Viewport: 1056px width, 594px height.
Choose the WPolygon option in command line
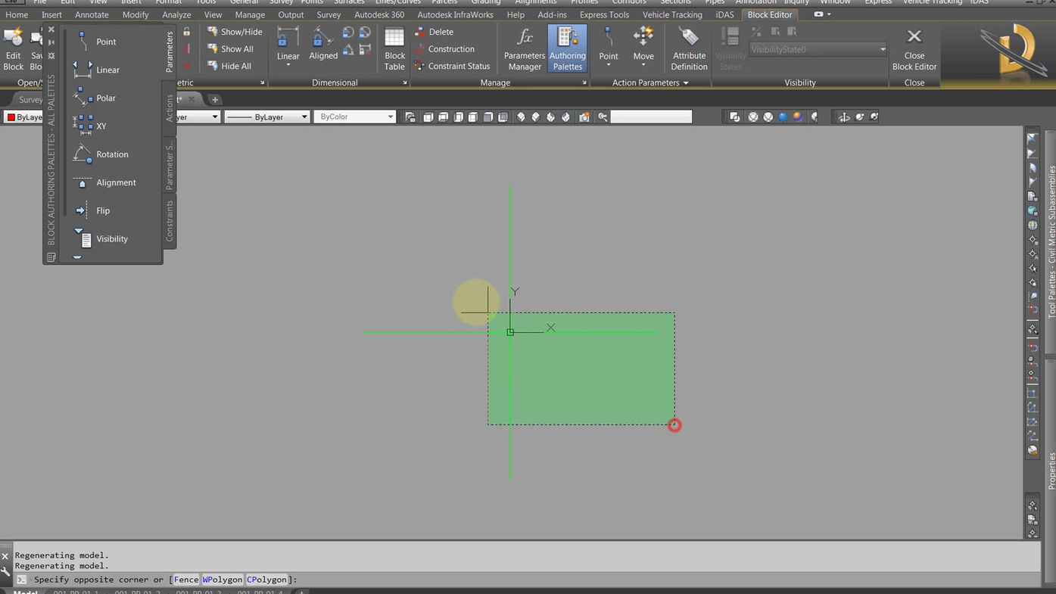223,580
